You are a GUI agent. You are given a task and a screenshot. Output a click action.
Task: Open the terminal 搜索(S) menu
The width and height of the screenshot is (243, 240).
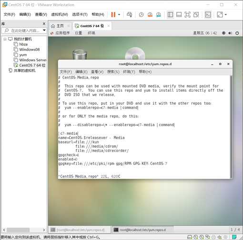click(113, 72)
